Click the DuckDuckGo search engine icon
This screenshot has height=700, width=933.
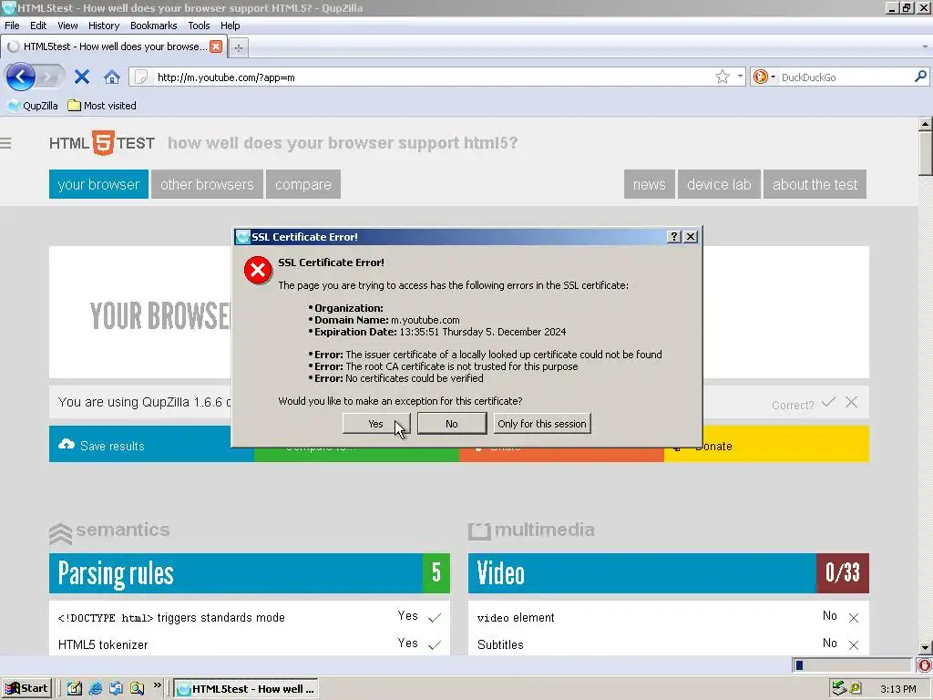coord(760,77)
